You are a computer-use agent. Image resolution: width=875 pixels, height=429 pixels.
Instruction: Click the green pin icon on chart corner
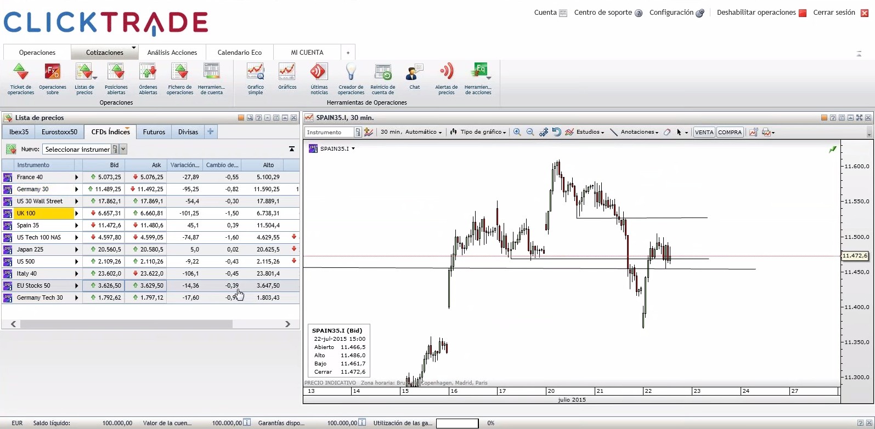[833, 149]
